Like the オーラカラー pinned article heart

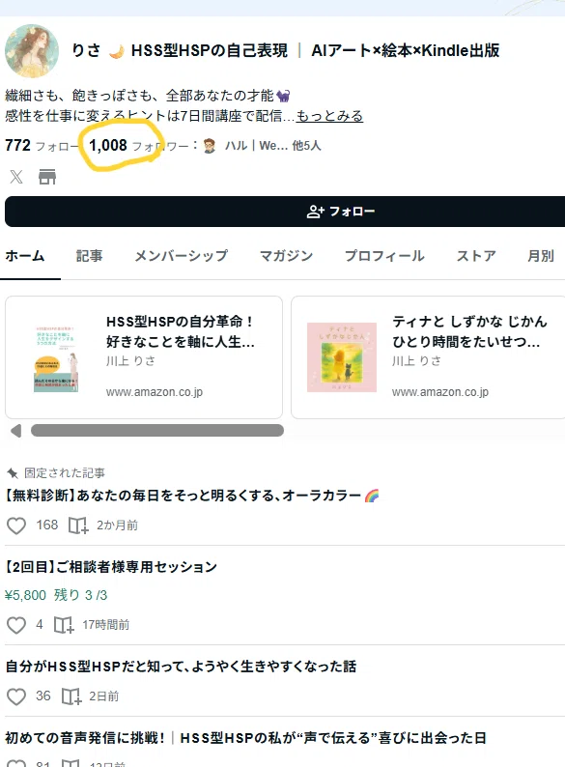[16, 526]
